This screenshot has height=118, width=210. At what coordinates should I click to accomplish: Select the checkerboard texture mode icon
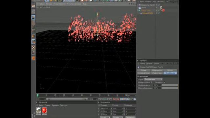tap(33, 47)
